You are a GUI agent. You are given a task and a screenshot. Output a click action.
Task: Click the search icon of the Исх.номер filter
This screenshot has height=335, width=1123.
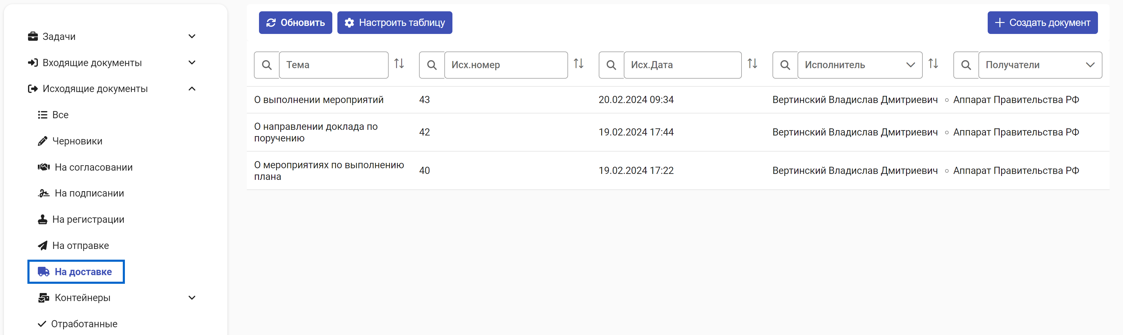click(x=432, y=65)
